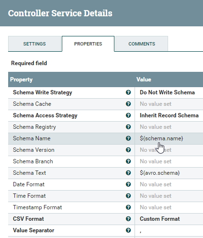Select the Schema Cache property name
The image size is (203, 238).
tap(32, 104)
